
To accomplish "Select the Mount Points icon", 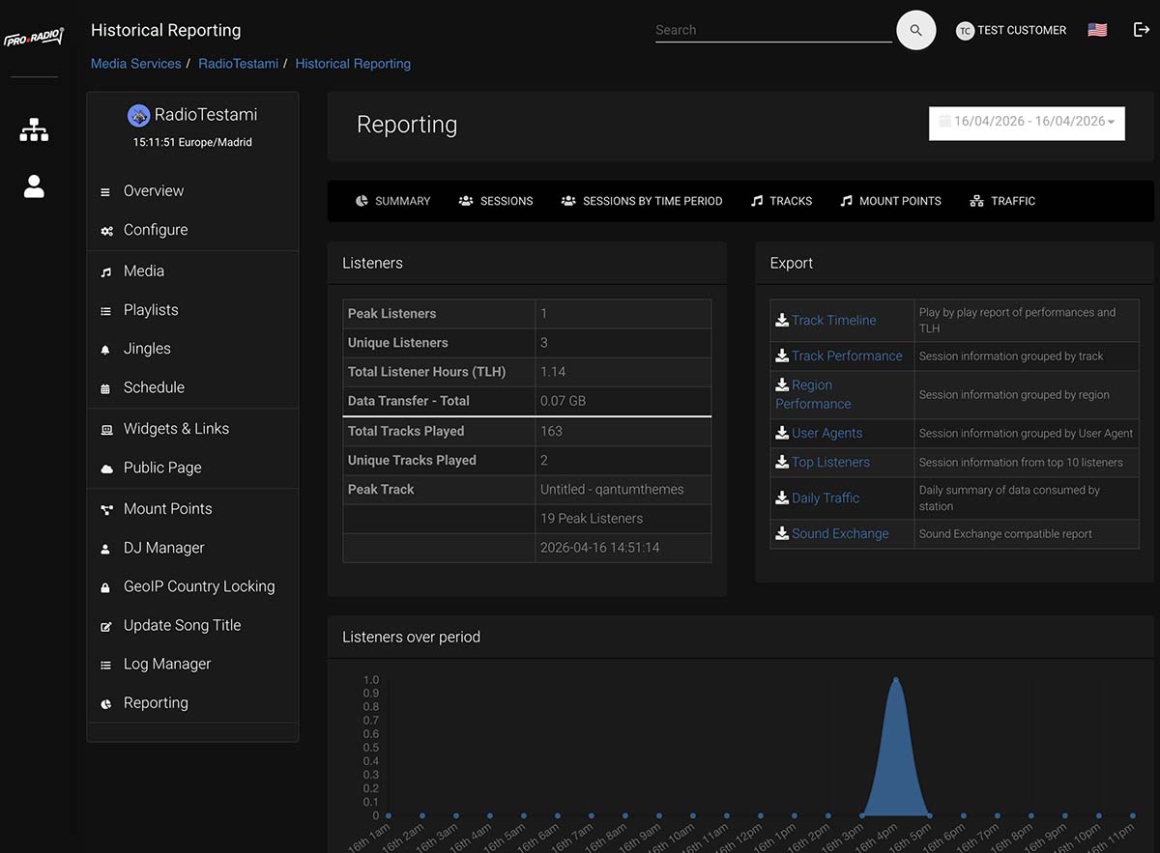I will (106, 509).
